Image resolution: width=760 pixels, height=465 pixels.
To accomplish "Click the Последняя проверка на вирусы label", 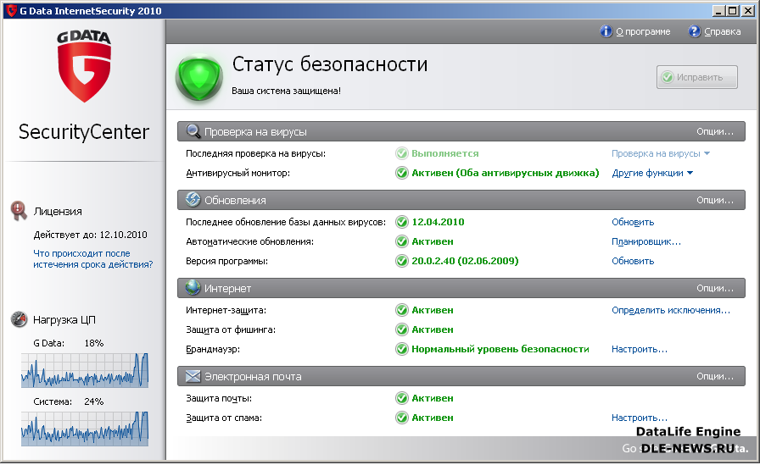I will 256,153.
